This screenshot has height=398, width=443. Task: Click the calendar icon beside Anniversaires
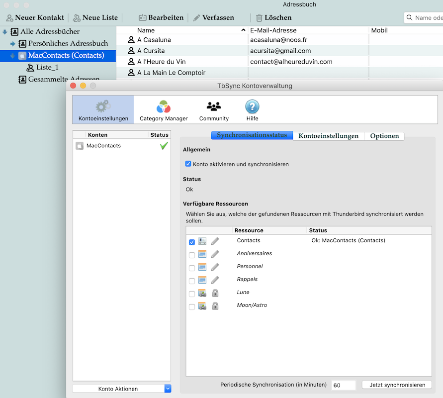tap(202, 254)
